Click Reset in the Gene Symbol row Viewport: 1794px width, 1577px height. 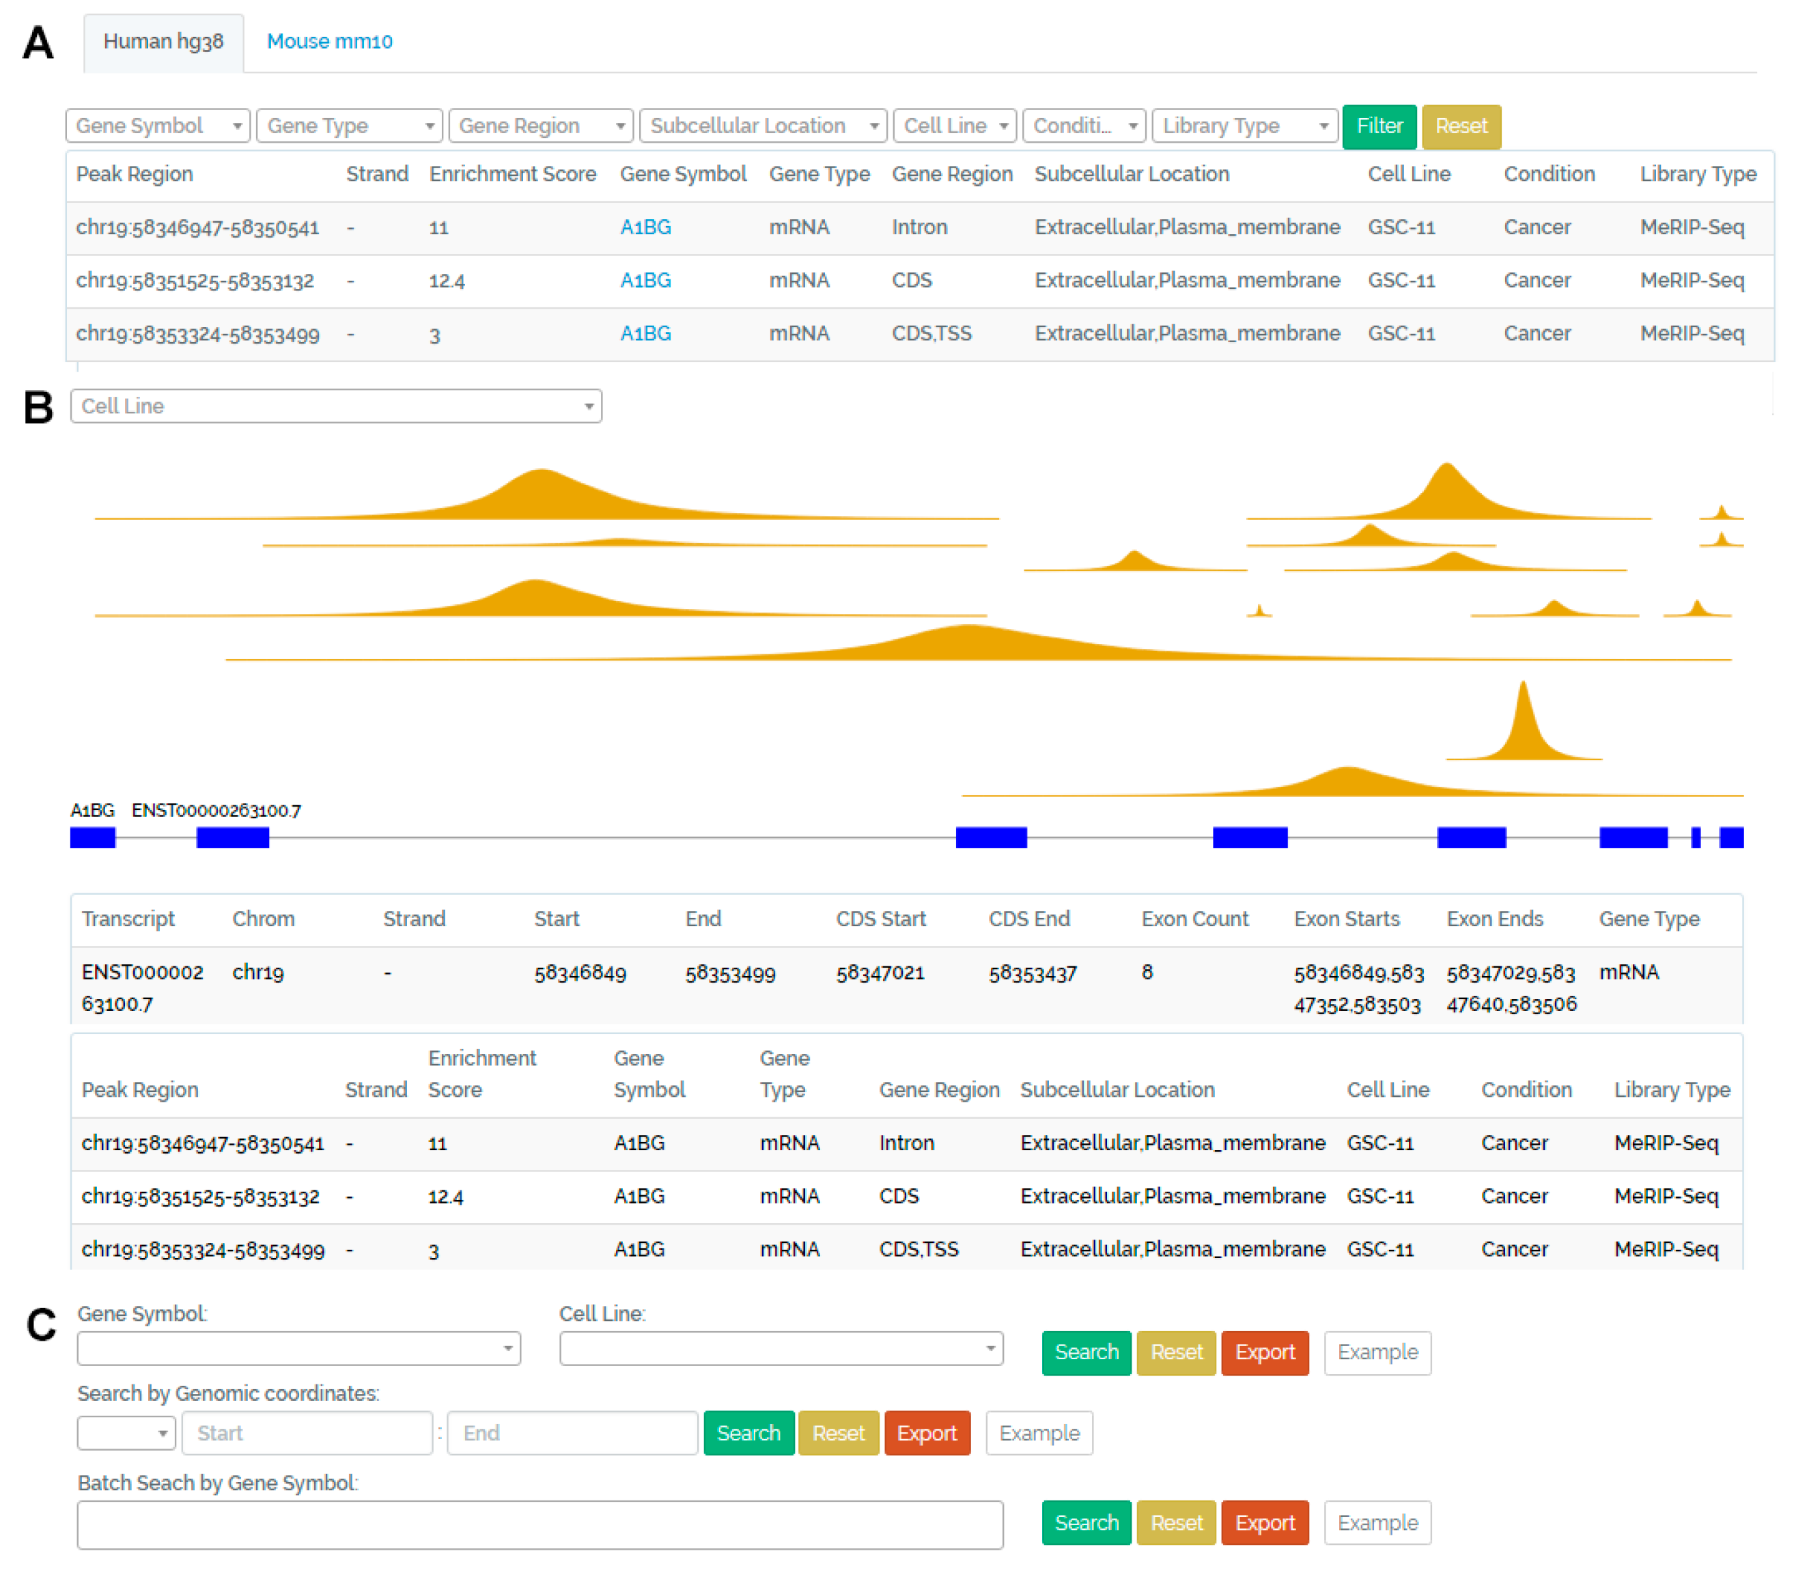point(1176,1352)
